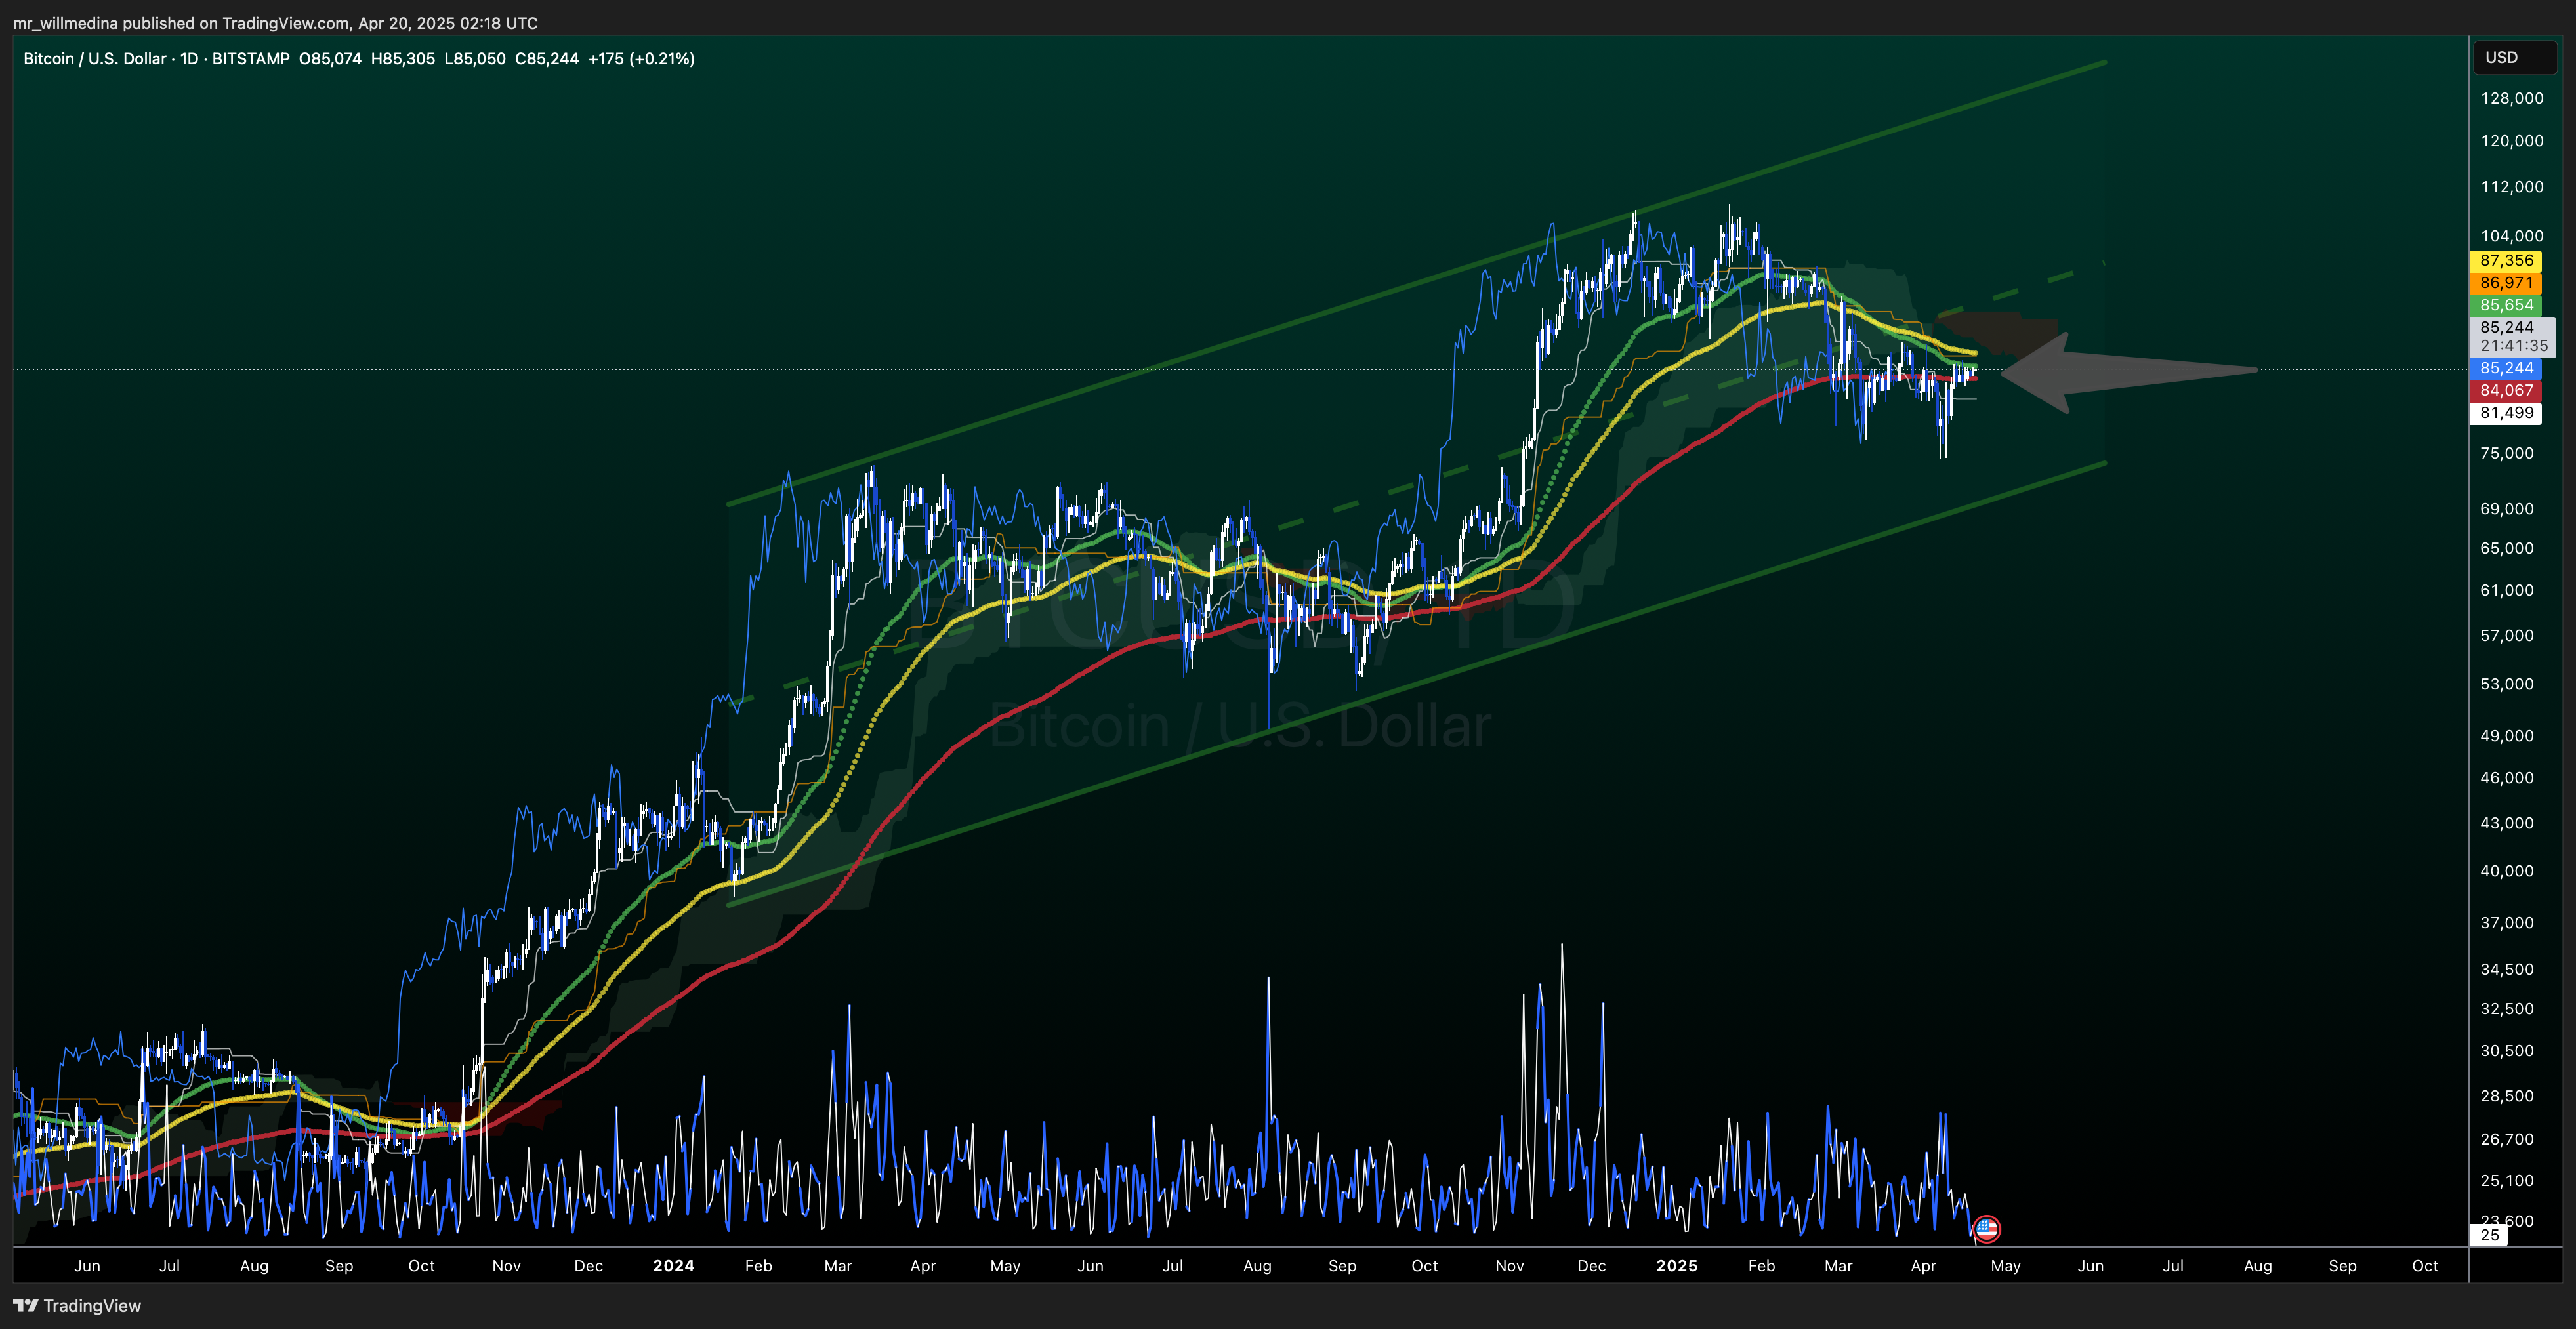Click the green 85,654 price tag
The image size is (2576, 1329).
pyautogui.click(x=2506, y=305)
